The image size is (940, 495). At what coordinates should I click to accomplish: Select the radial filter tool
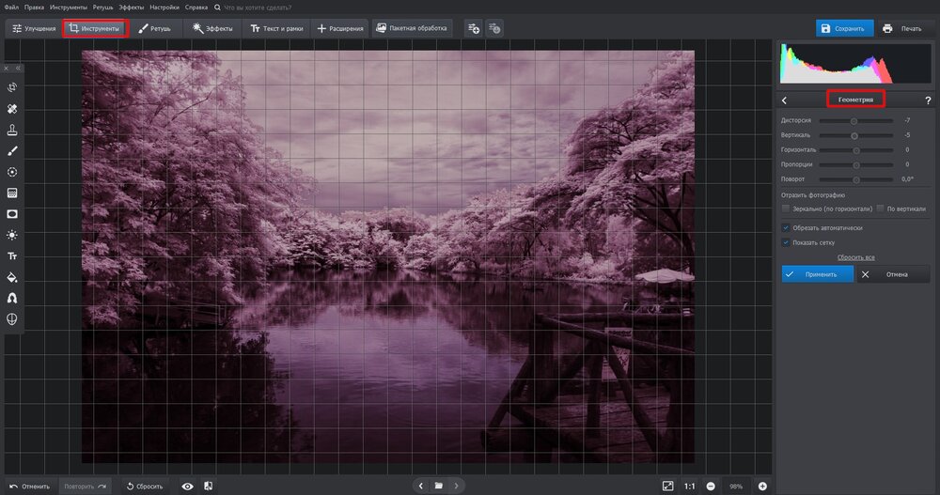click(x=12, y=172)
